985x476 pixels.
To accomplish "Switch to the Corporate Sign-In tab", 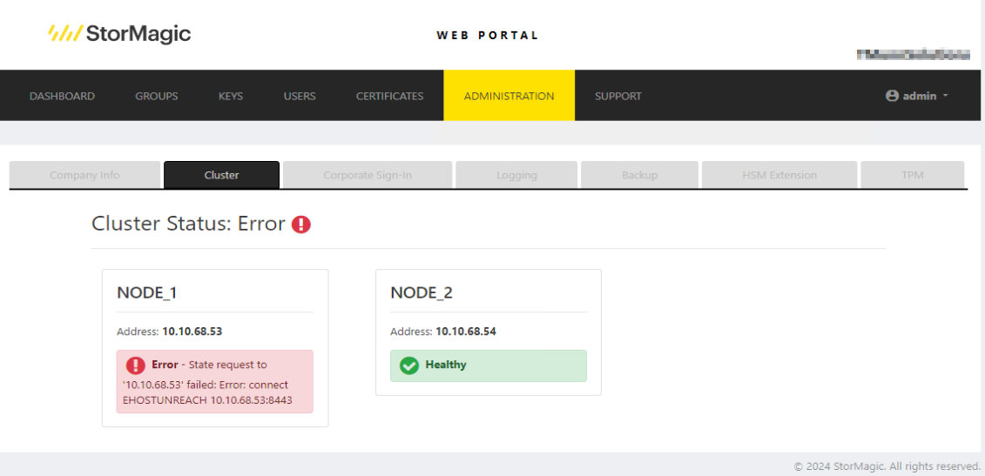I will click(x=368, y=175).
